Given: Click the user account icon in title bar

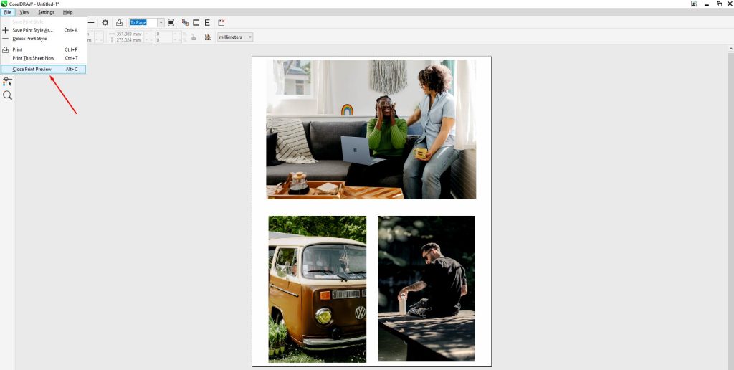Looking at the screenshot, I should tap(694, 4).
